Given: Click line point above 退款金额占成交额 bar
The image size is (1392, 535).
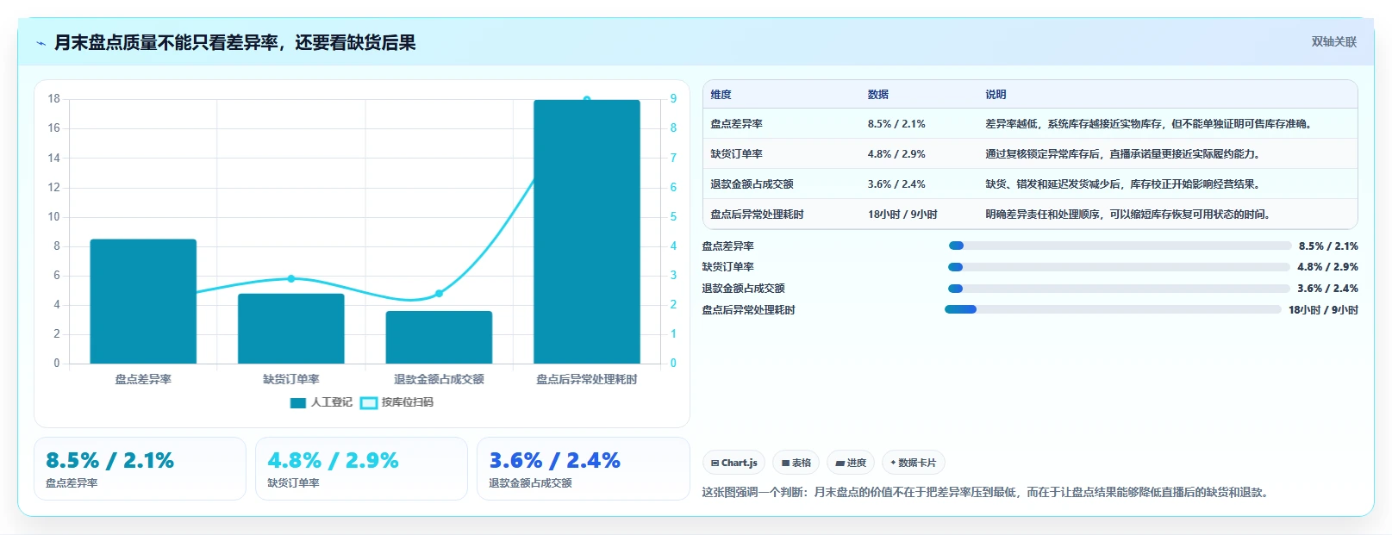Looking at the screenshot, I should point(439,294).
